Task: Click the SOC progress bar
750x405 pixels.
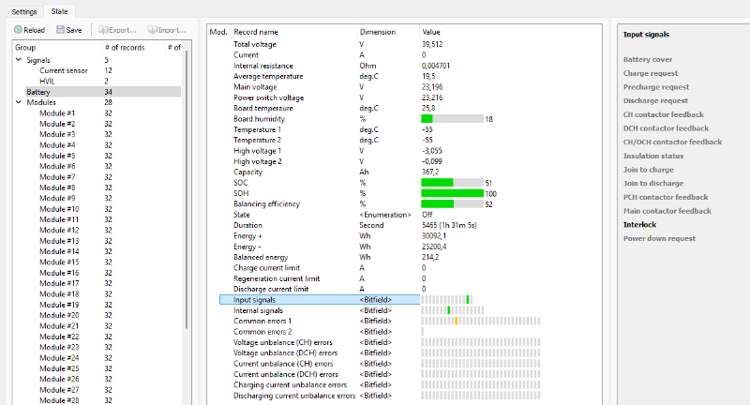Action: pyautogui.click(x=452, y=183)
